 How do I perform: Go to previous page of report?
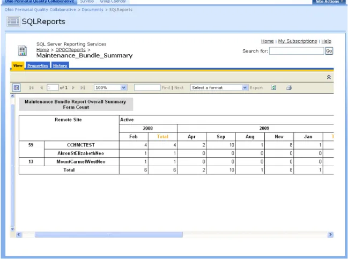coord(41,87)
